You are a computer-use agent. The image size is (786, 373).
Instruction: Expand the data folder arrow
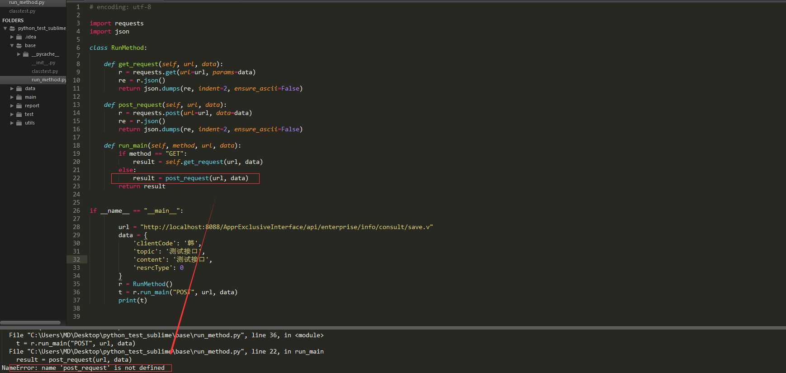[x=12, y=89]
